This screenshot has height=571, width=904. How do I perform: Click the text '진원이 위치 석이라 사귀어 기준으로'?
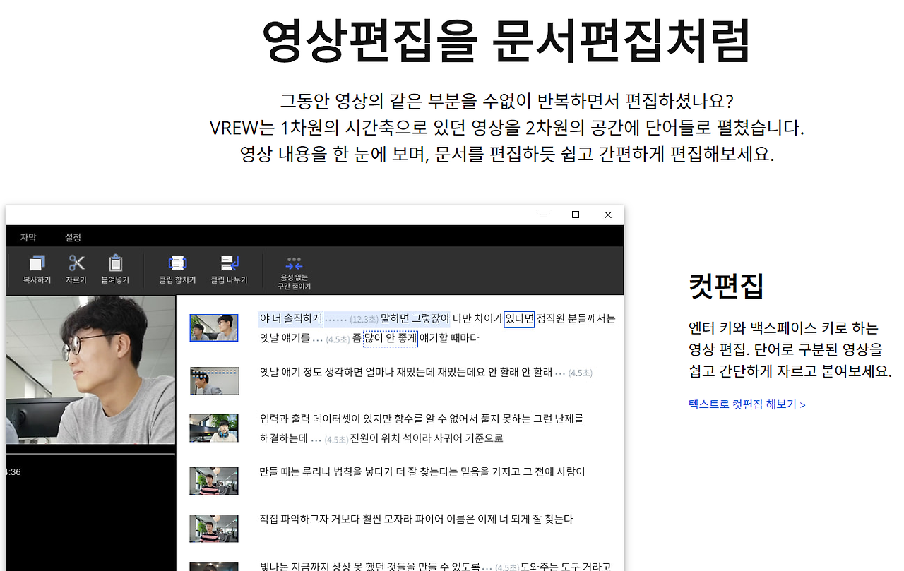coord(427,439)
